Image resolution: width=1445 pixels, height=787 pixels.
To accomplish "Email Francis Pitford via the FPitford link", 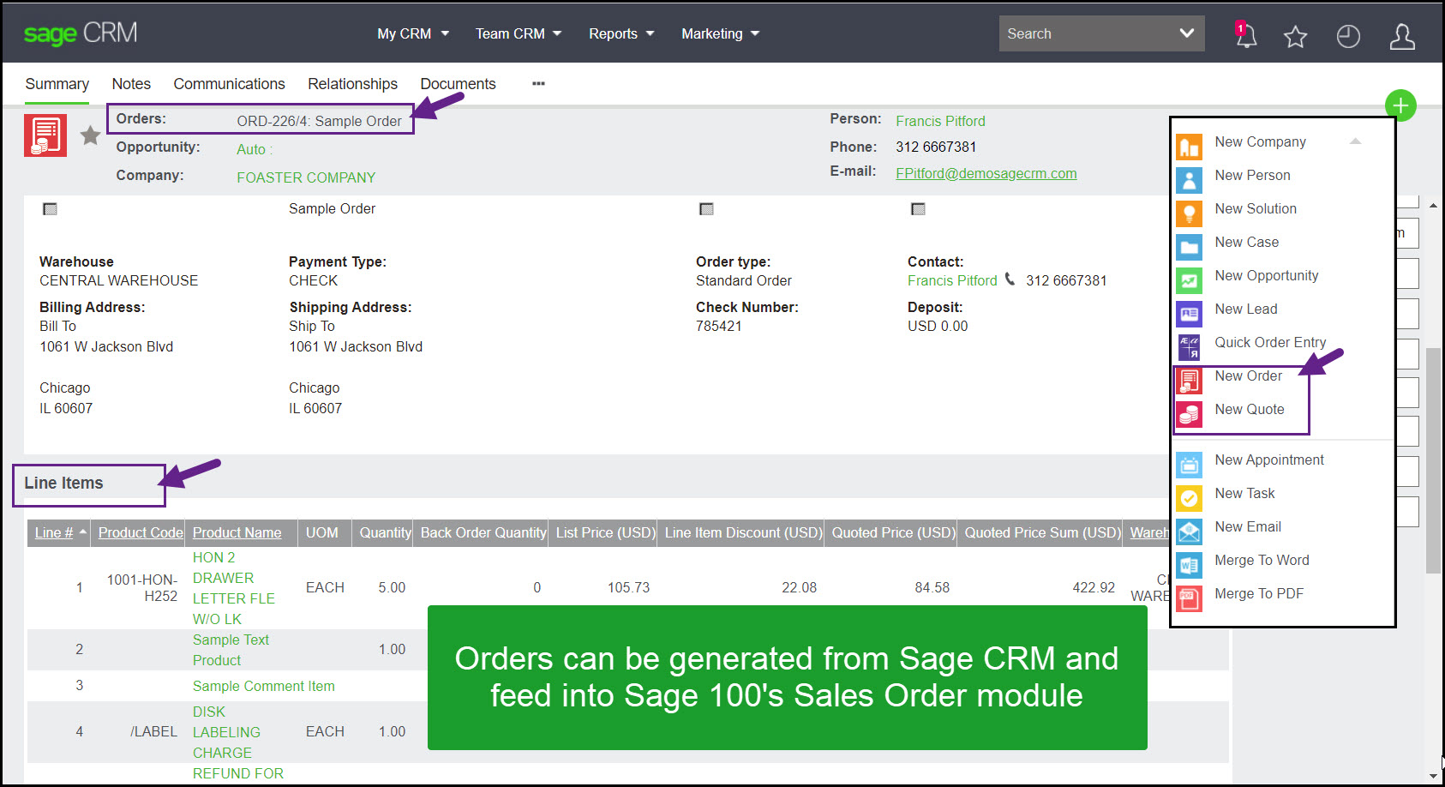I will pos(985,173).
